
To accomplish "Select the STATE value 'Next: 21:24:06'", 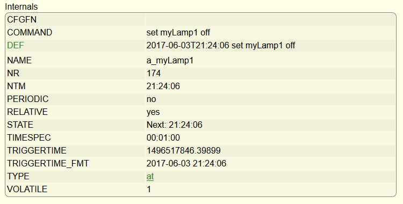I will point(175,125).
